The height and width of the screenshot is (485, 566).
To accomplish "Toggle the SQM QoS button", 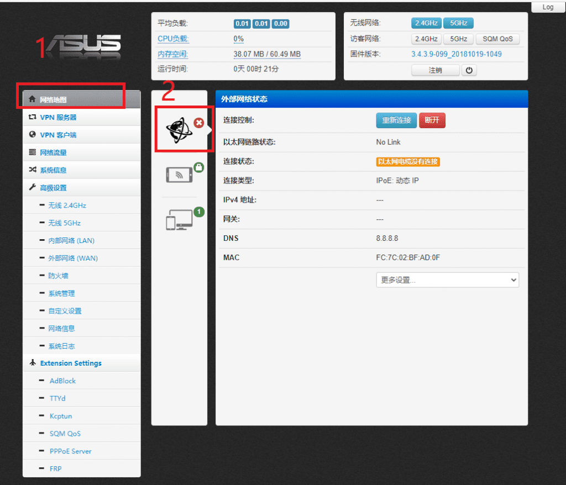I will pos(497,39).
